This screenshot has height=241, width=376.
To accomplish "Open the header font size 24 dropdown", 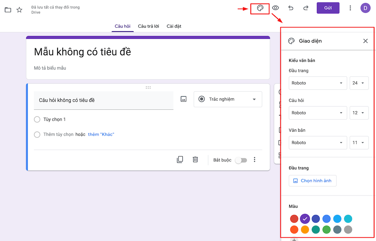I will point(359,83).
